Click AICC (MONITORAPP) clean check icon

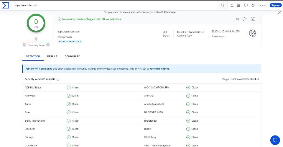point(188,87)
